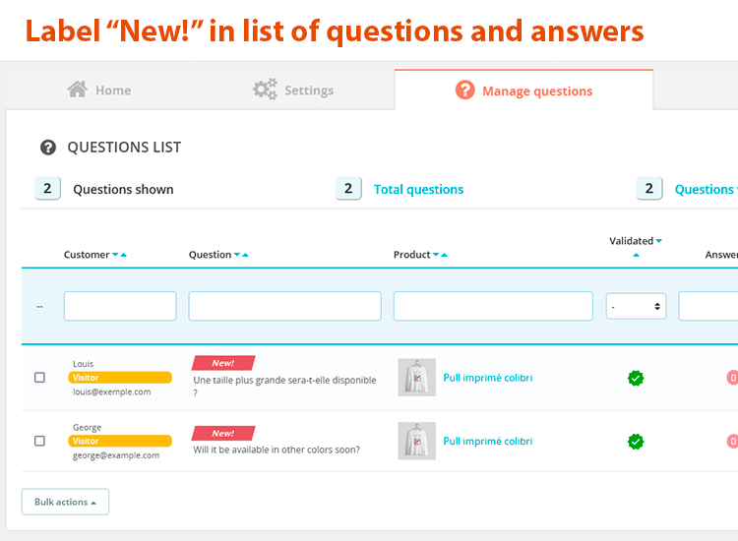Sort the list by Customer column

(x=87, y=255)
